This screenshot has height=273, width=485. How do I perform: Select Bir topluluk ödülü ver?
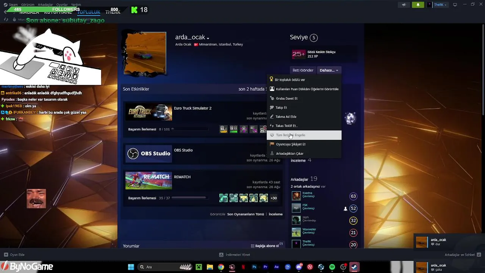coord(304,80)
